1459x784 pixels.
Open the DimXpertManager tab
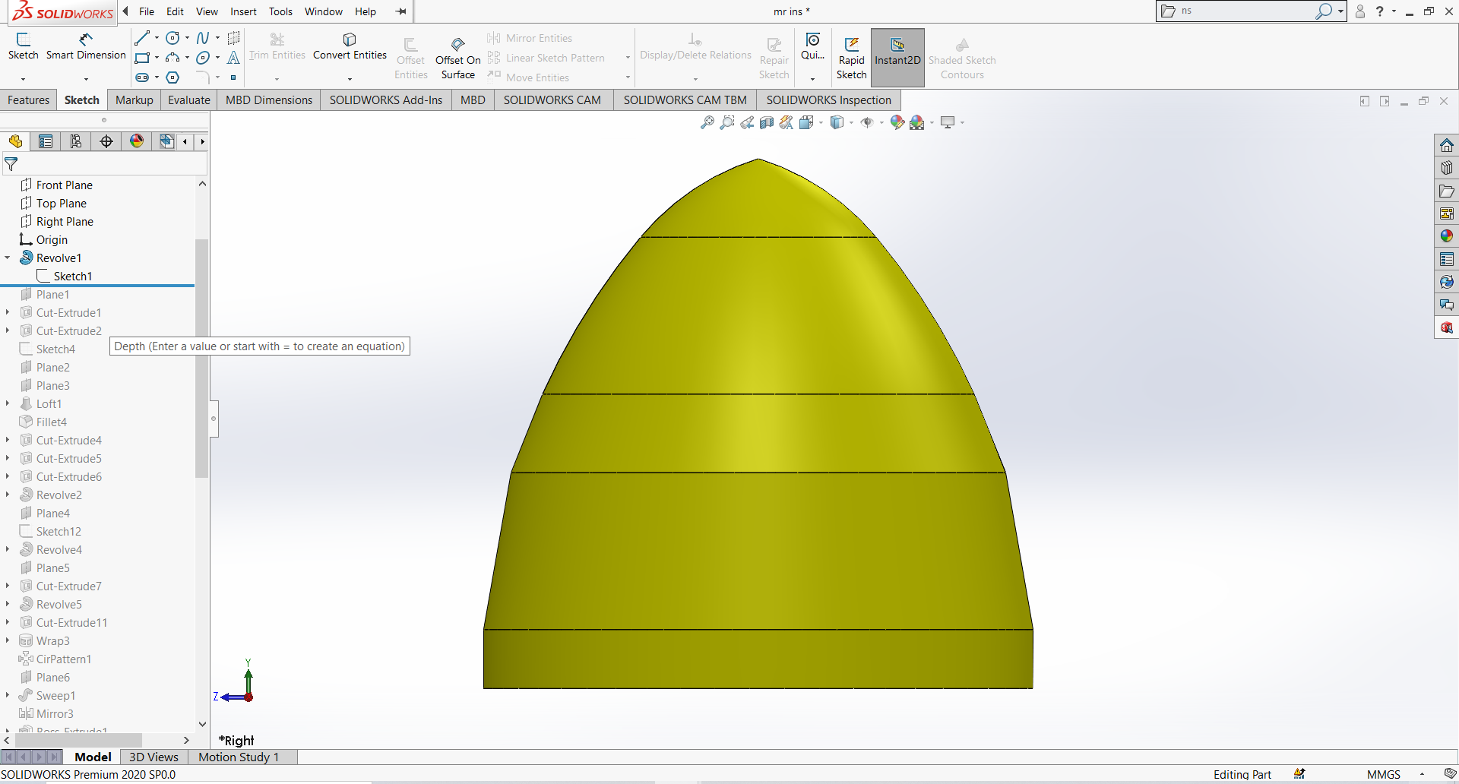point(106,141)
